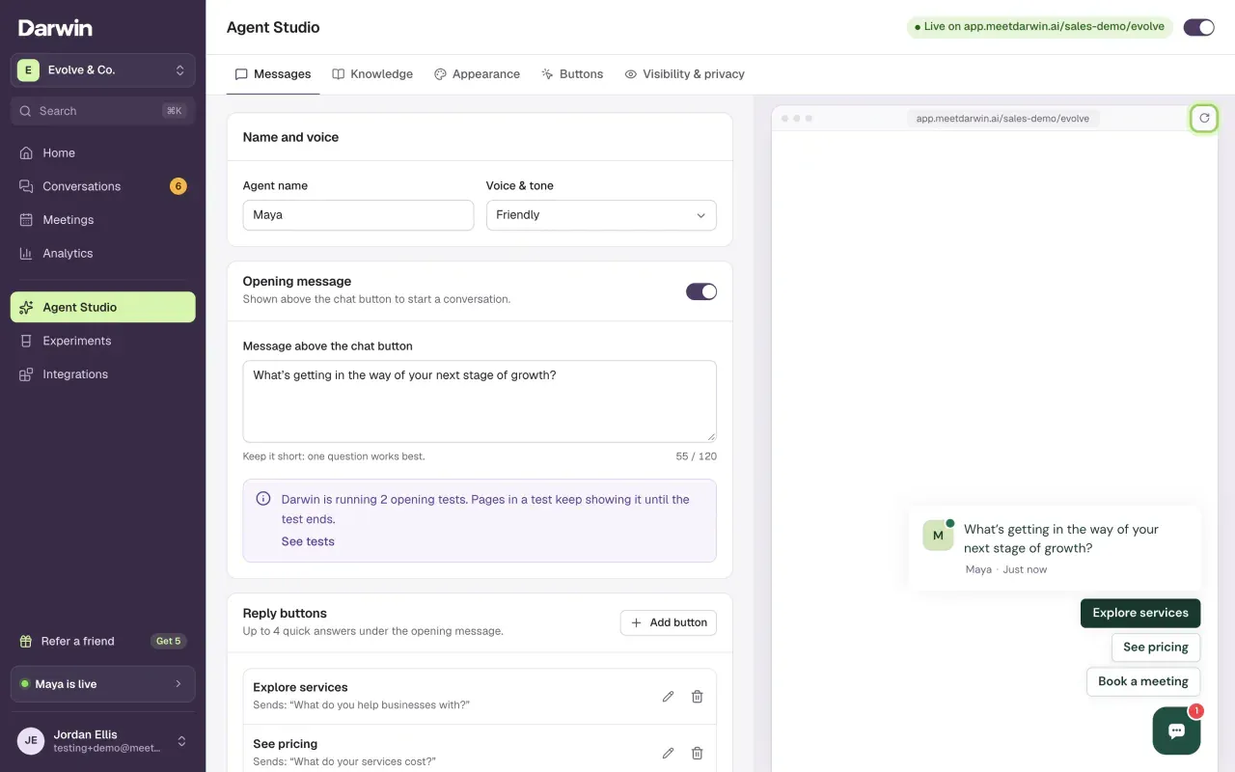Expand the Maya is live status panel
The width and height of the screenshot is (1235, 772).
coord(103,684)
